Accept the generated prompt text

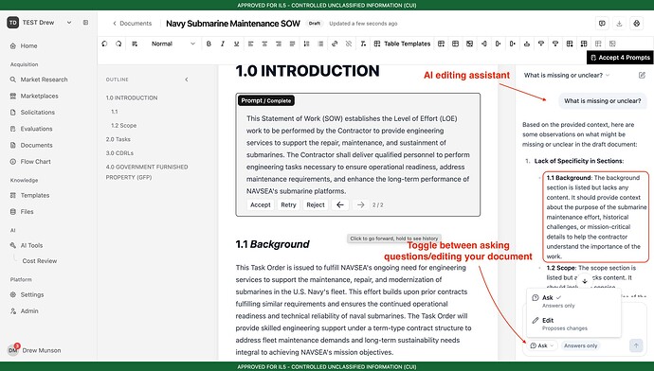point(261,204)
